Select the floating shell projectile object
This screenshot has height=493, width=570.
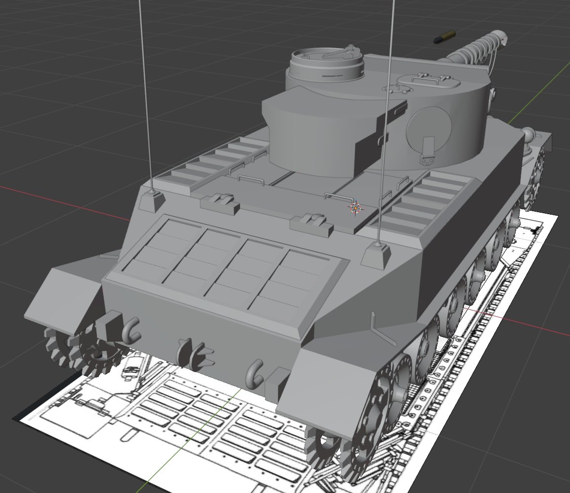point(445,37)
